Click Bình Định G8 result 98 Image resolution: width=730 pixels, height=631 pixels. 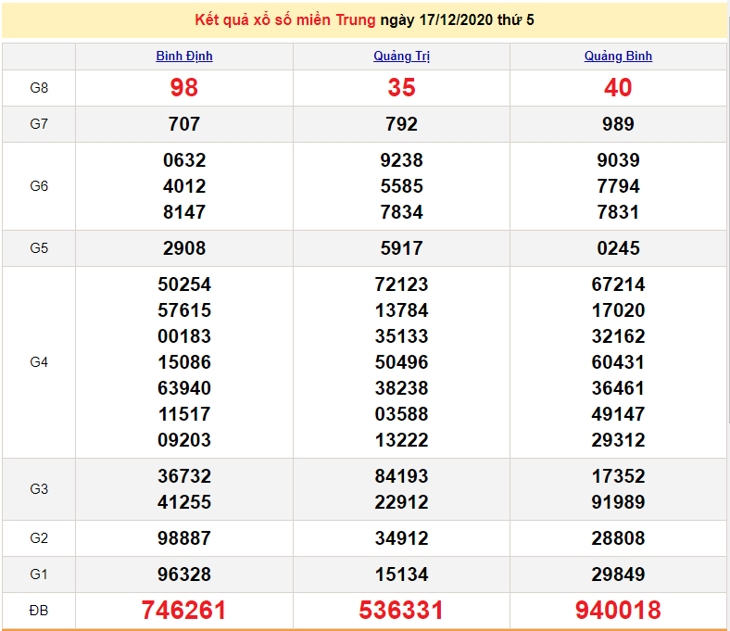184,88
